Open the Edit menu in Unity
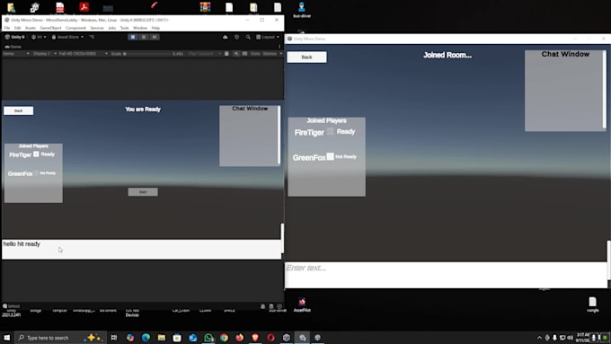This screenshot has width=611, height=344. [18, 28]
